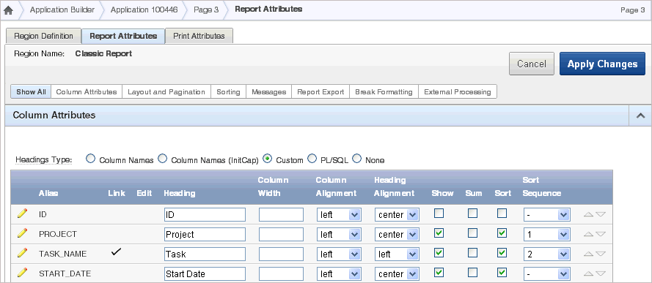Image resolution: width=652 pixels, height=283 pixels.
Task: Show Break Formatting subsection
Action: tap(384, 92)
